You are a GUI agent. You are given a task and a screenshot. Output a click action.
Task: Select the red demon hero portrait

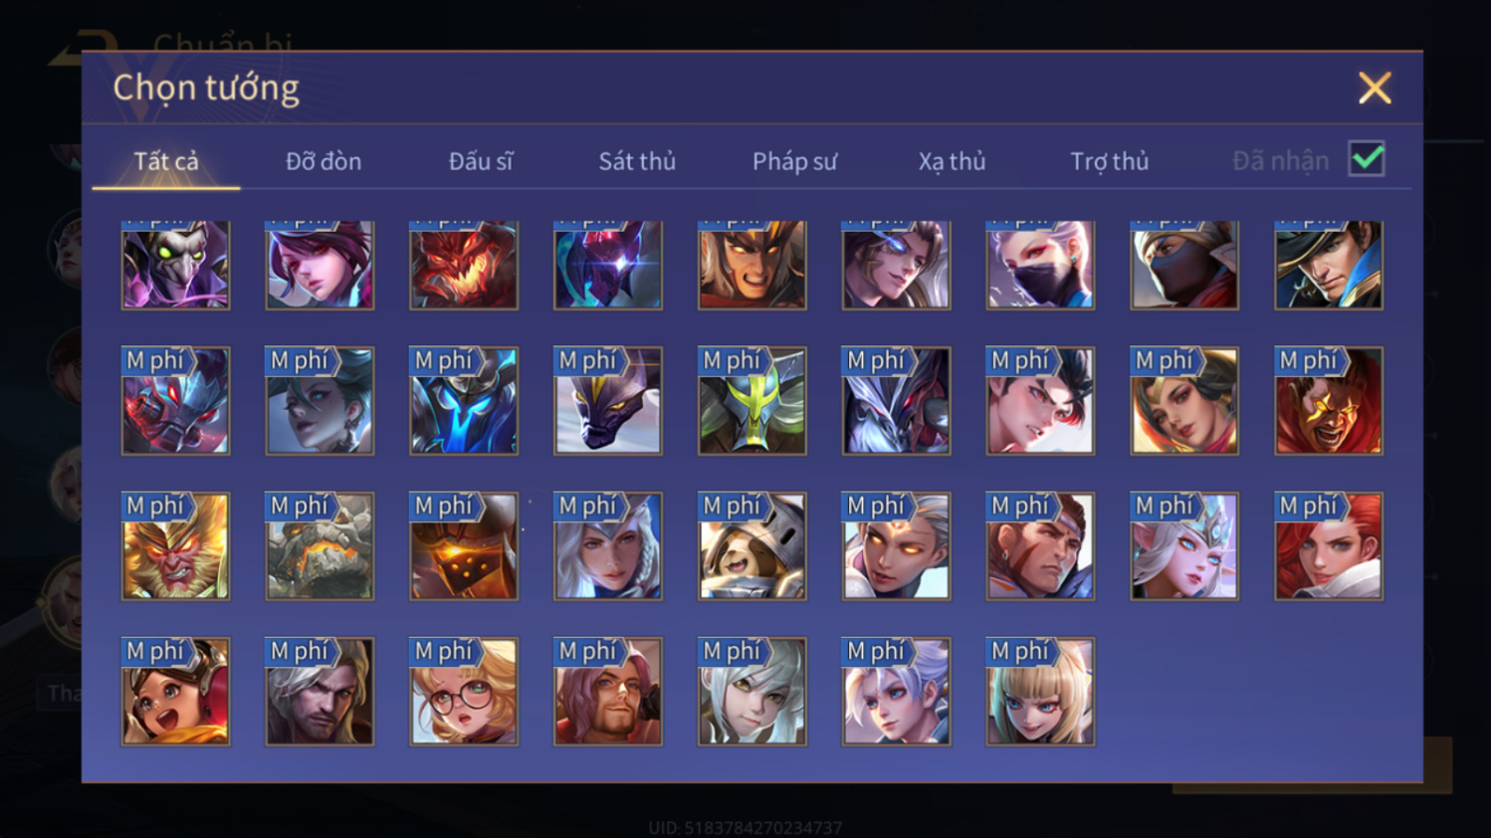(x=464, y=265)
